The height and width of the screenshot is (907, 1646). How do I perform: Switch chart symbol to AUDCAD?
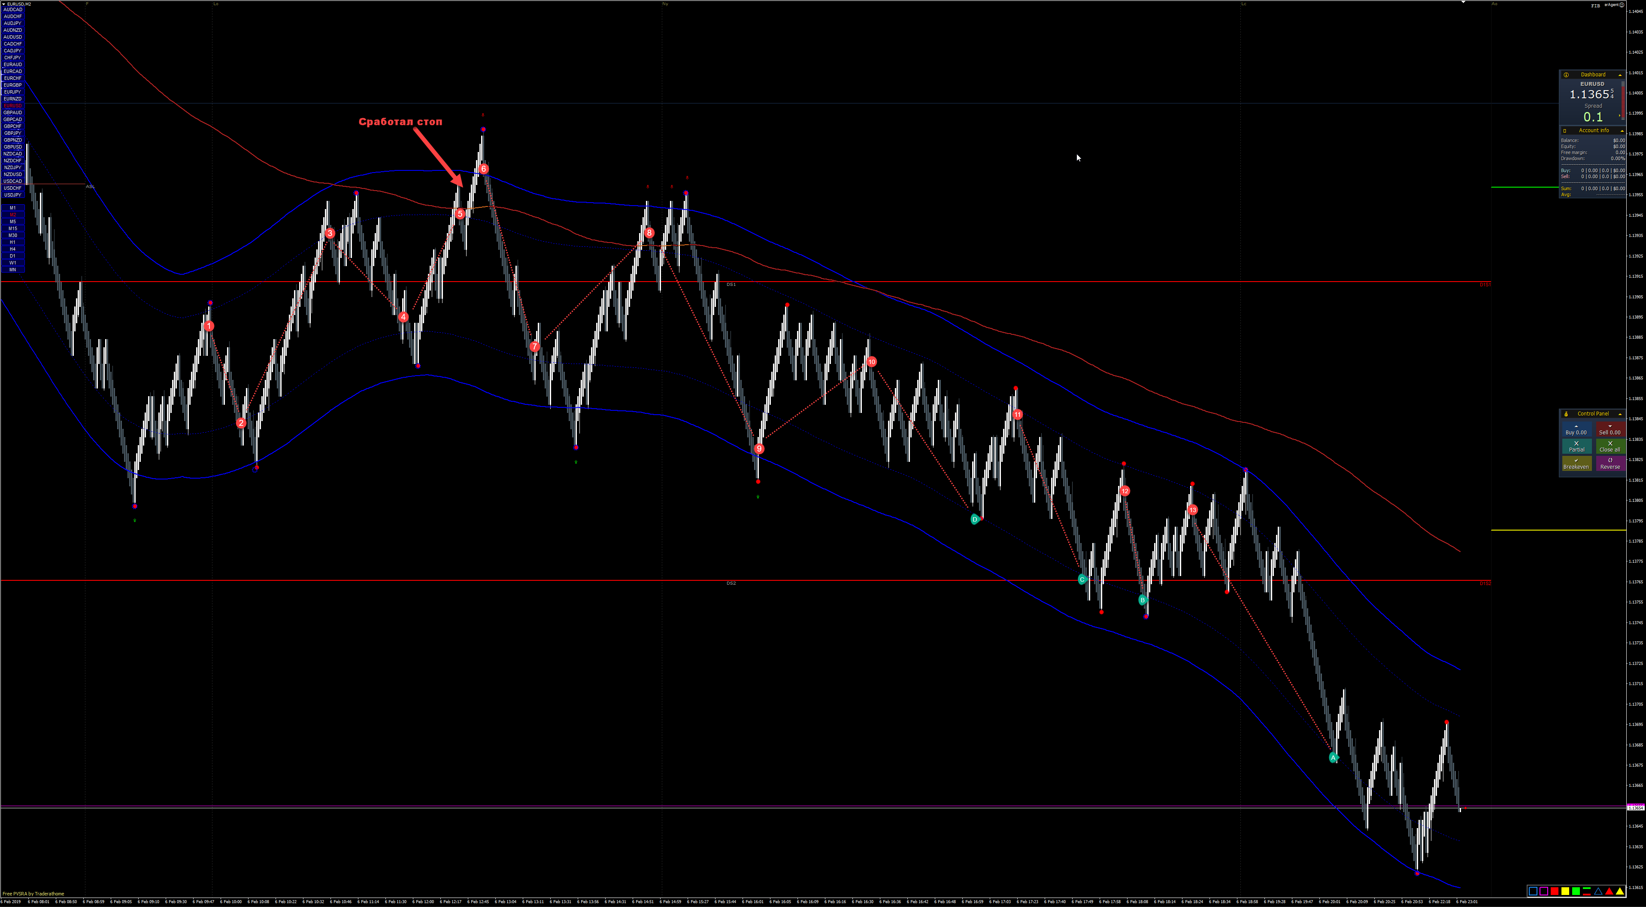13,9
